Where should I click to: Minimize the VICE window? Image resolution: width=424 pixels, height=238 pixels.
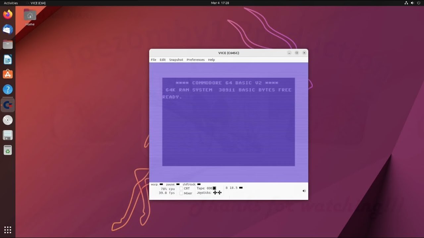pyautogui.click(x=289, y=53)
